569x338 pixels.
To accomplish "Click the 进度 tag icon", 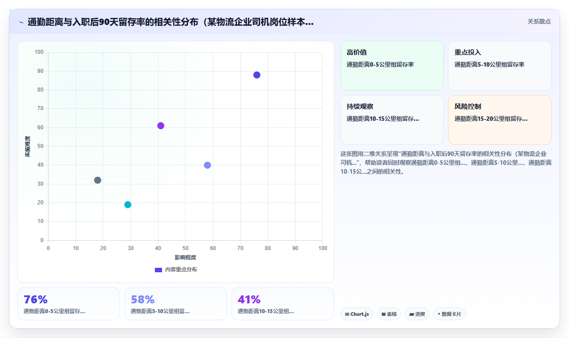I will pyautogui.click(x=412, y=314).
